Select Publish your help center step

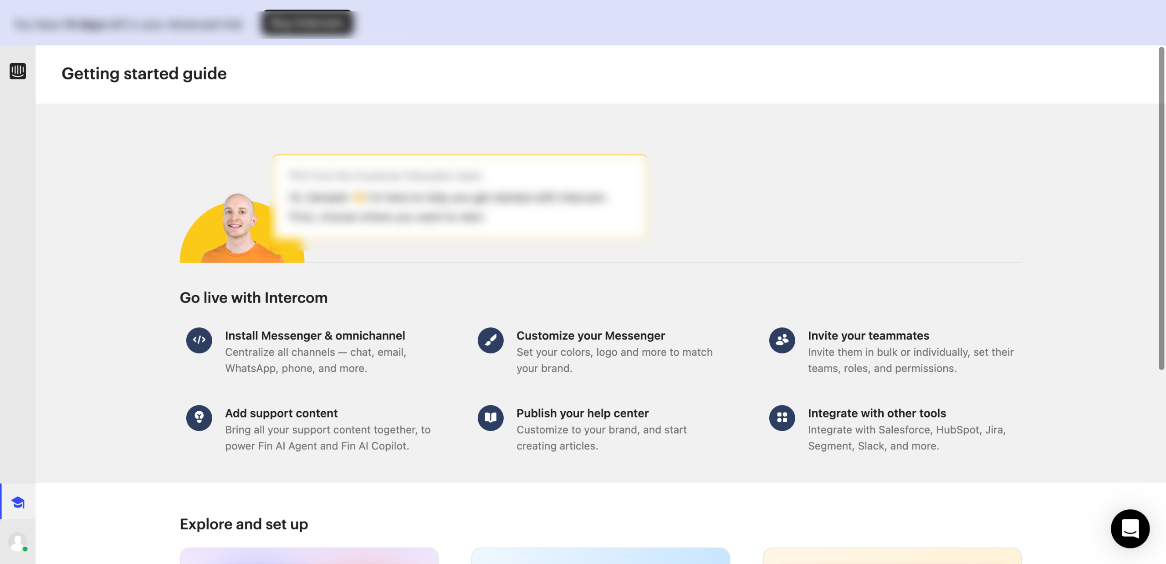pos(582,413)
